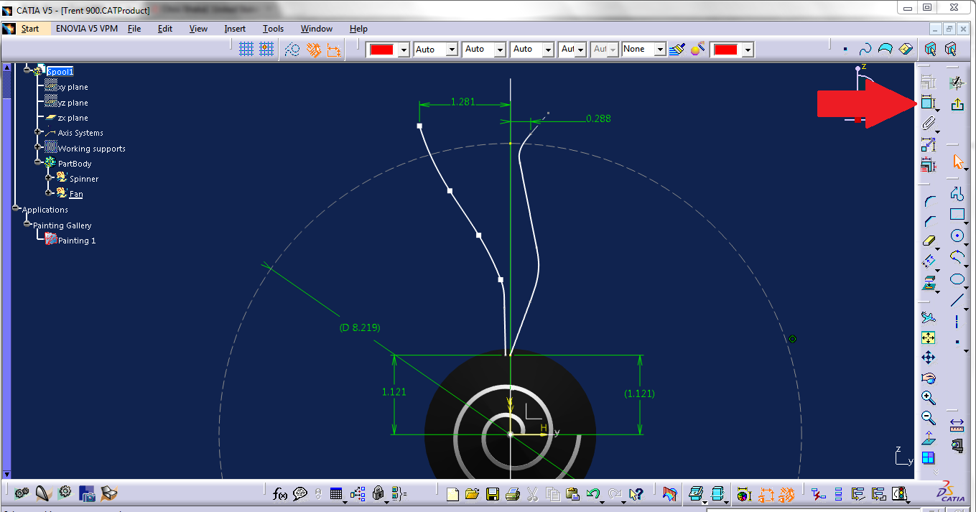Click the Undo icon in bottom toolbar
This screenshot has height=512, width=976.
pos(592,494)
